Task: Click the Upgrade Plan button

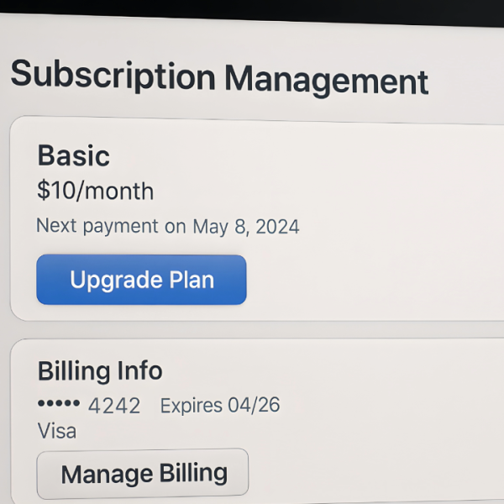Action: [141, 280]
